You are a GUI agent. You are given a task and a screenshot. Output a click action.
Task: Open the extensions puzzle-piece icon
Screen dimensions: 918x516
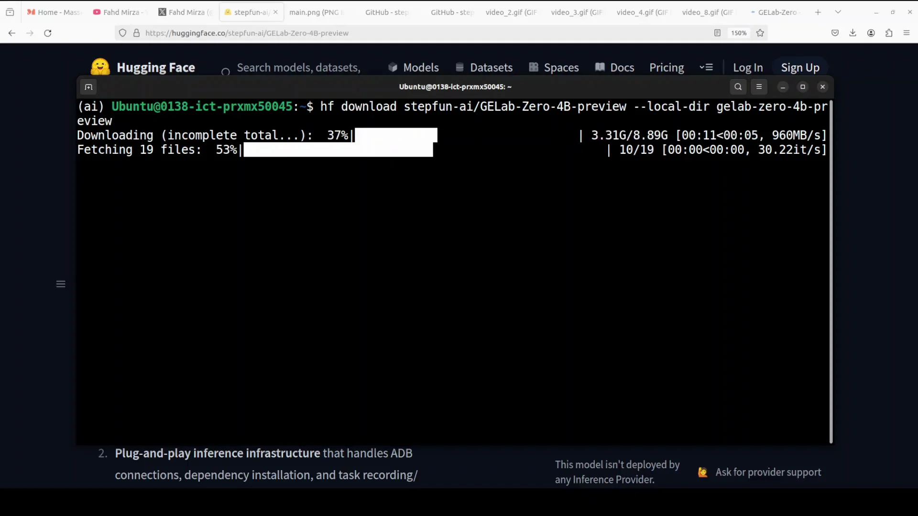click(889, 33)
